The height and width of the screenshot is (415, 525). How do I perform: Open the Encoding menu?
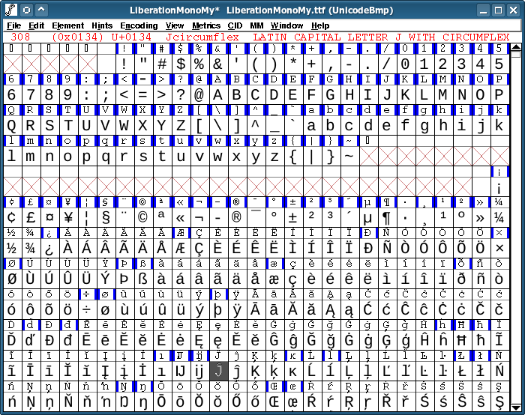click(x=139, y=25)
